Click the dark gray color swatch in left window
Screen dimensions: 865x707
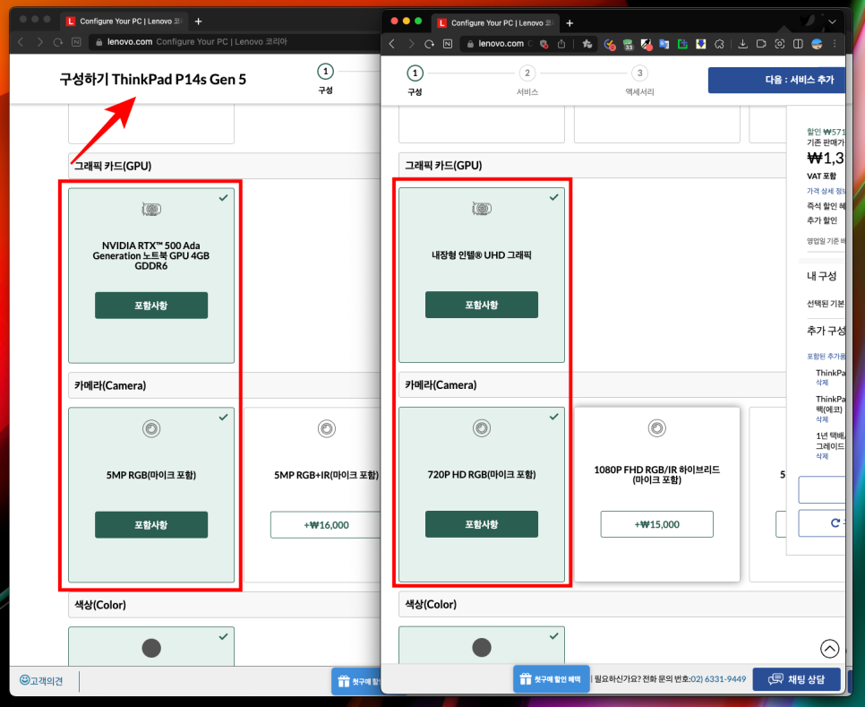(151, 647)
